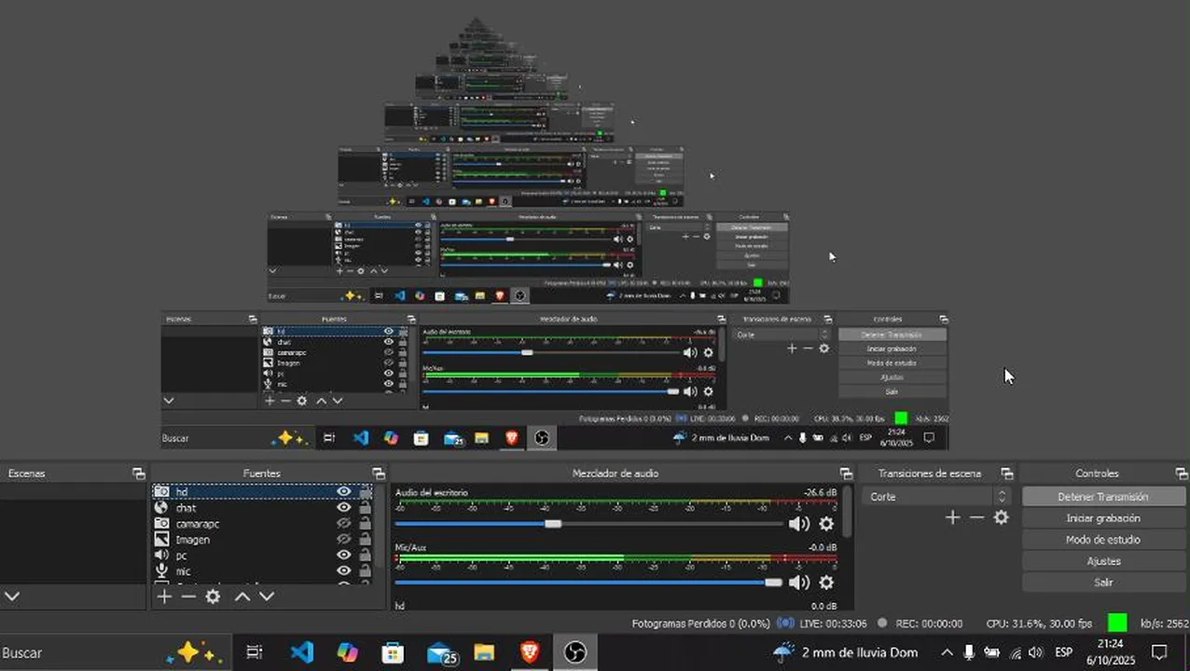Click the CPU: 31.6%, 30.00 fps text
This screenshot has height=671, width=1190.
pyautogui.click(x=1039, y=623)
